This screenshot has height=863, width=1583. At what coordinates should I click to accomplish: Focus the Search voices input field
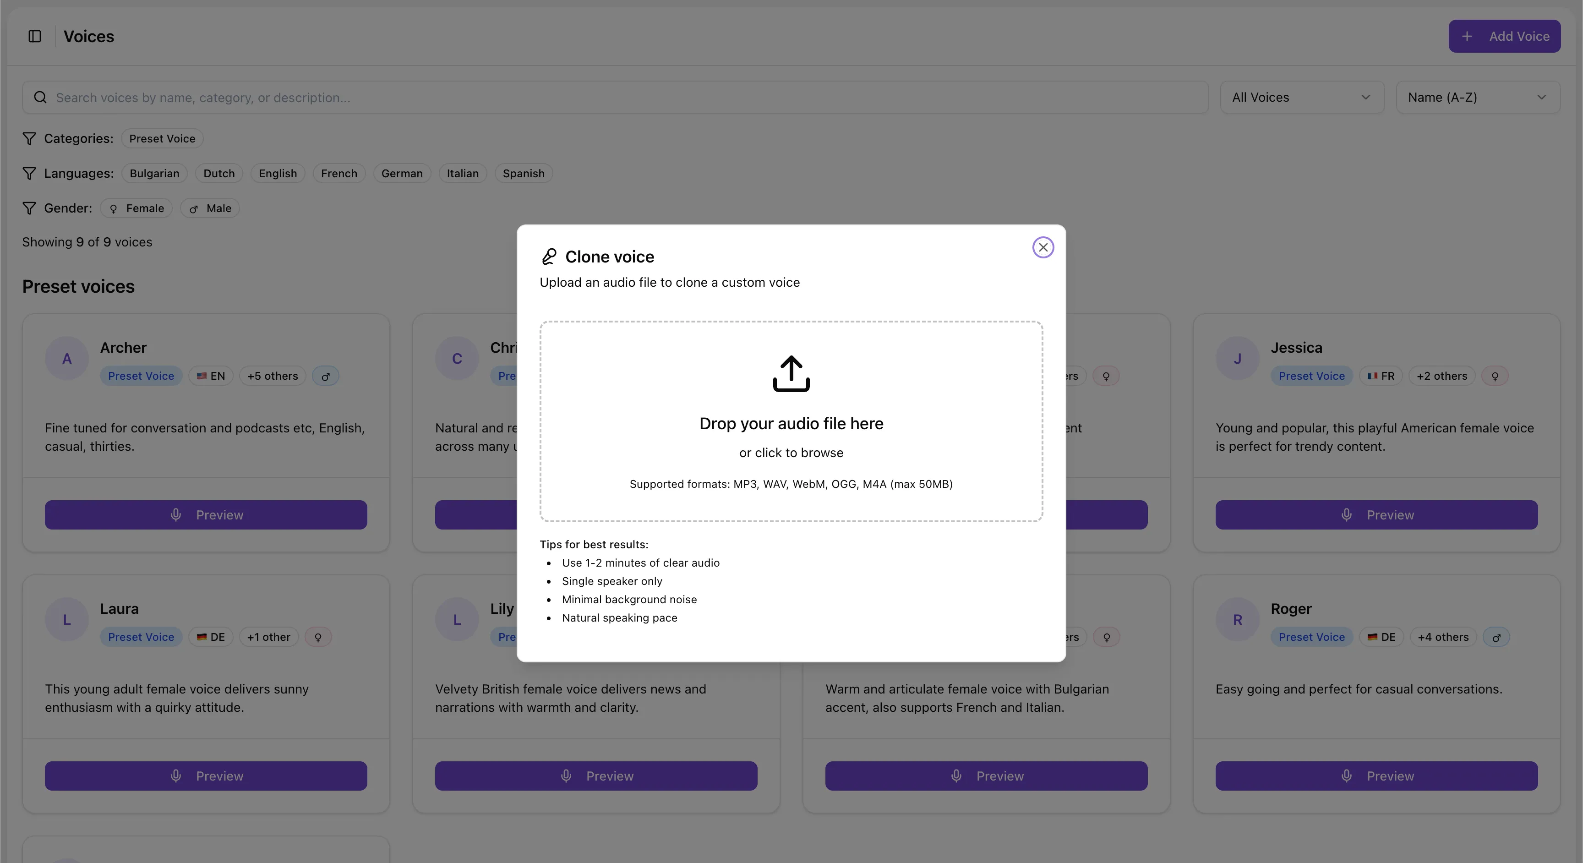[615, 98]
